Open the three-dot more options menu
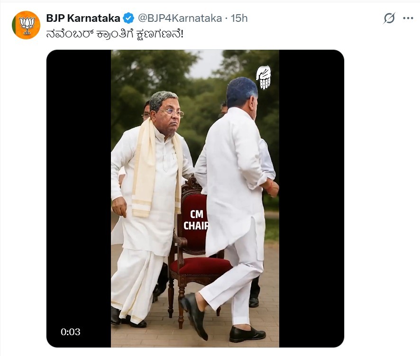Screen dimensions: 420x356 coord(408,18)
